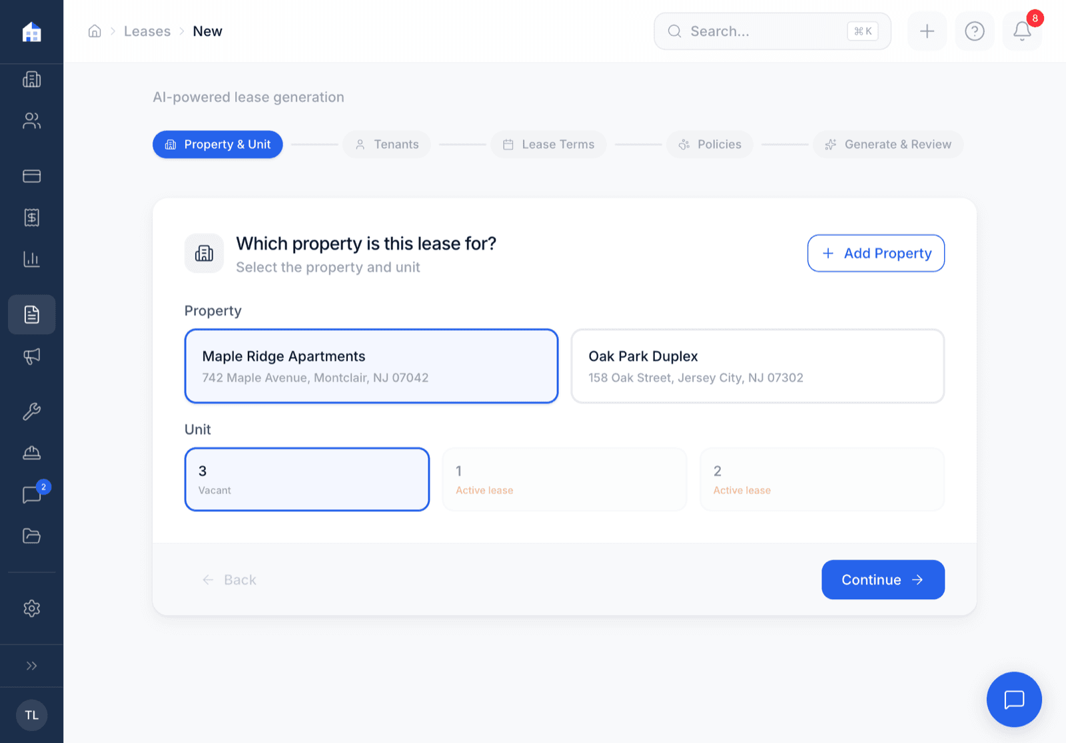Image resolution: width=1066 pixels, height=743 pixels.
Task: Jump to the Lease Terms step
Action: 548,144
